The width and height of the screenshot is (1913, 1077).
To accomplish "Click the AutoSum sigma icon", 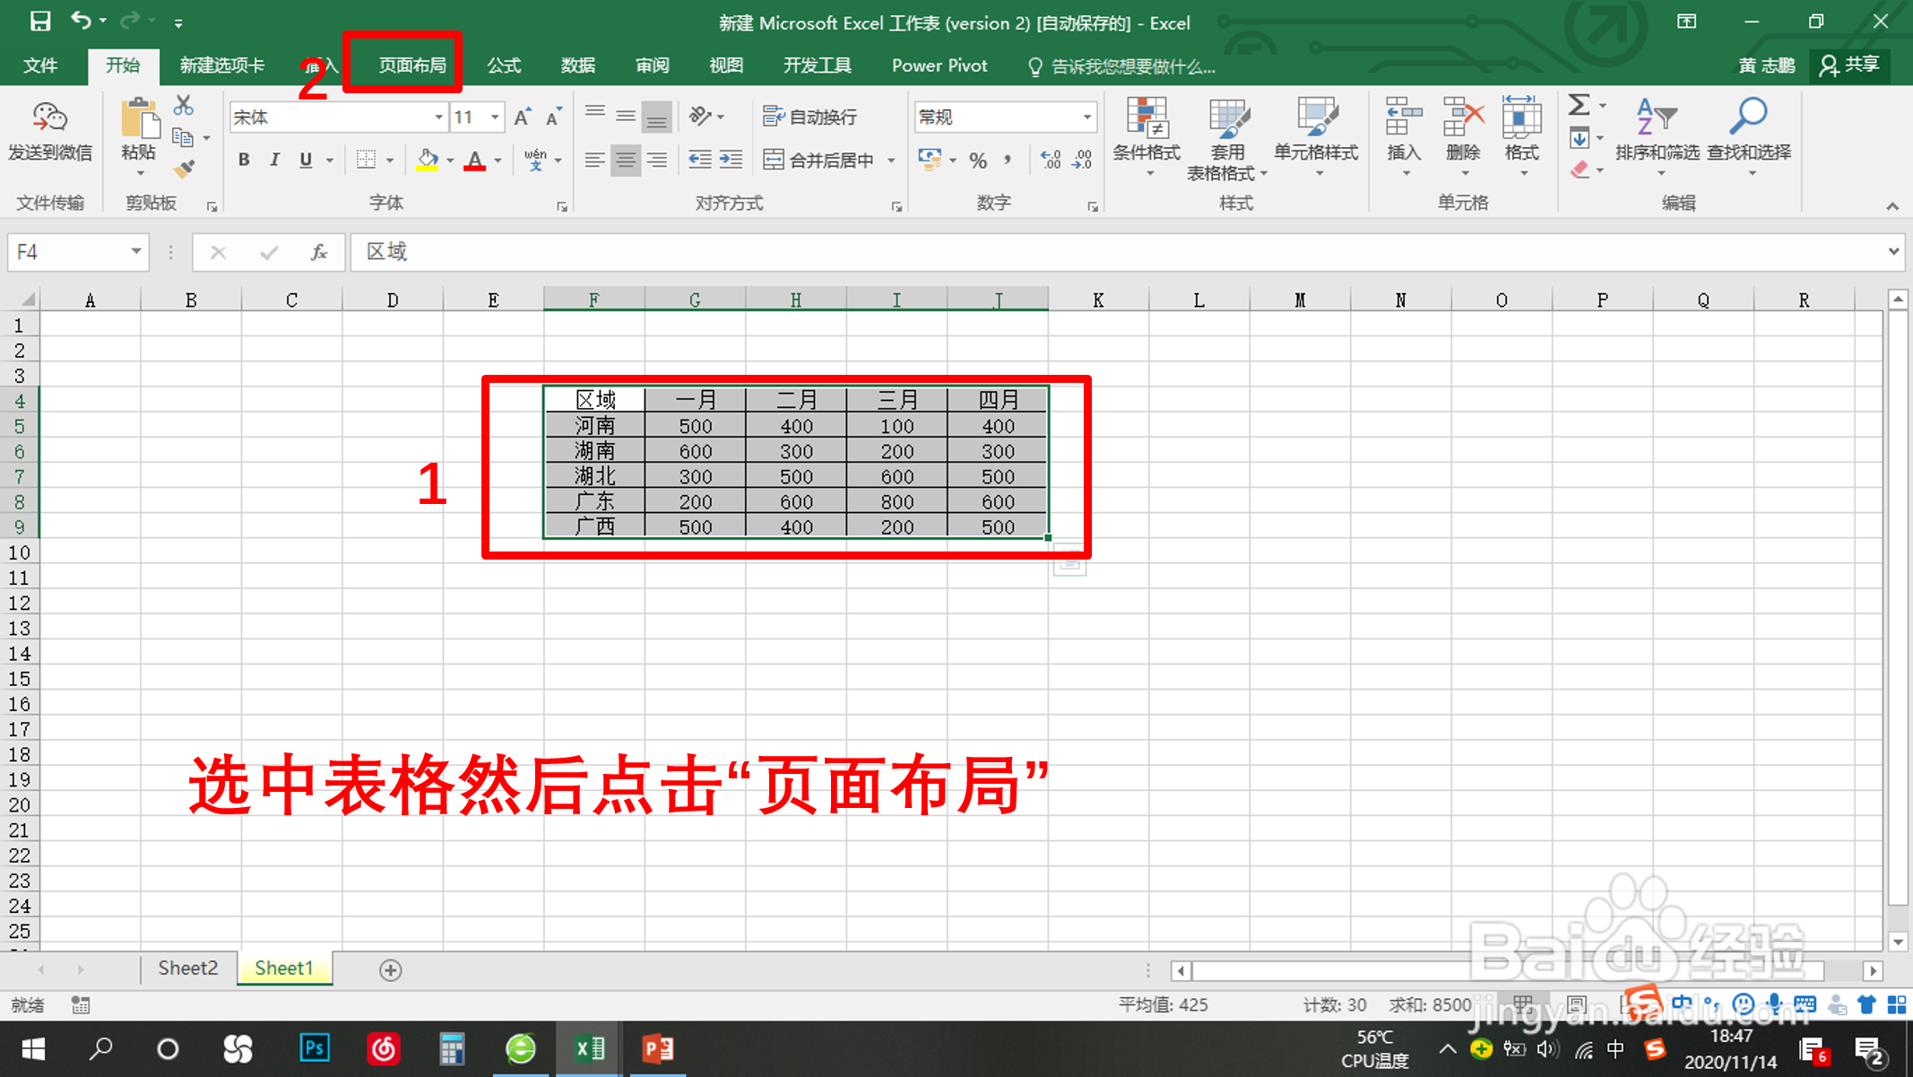I will 1580,106.
